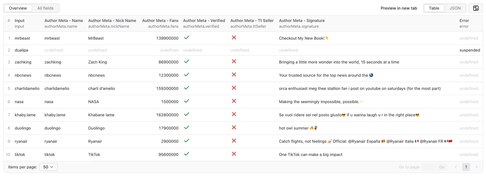Screen dimensions: 486x176
Task: Click the fans value 12300000
Action: pos(168,75)
